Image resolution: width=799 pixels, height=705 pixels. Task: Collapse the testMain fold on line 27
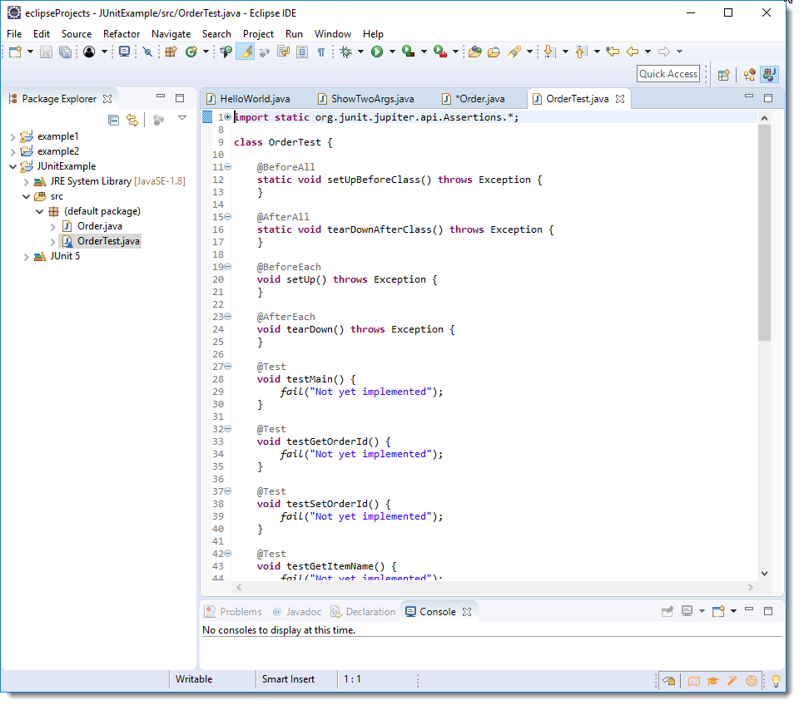tap(228, 367)
